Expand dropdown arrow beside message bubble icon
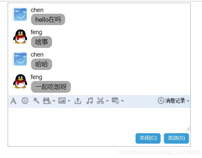Viewport: 202px width, 158px height. pos(123,101)
